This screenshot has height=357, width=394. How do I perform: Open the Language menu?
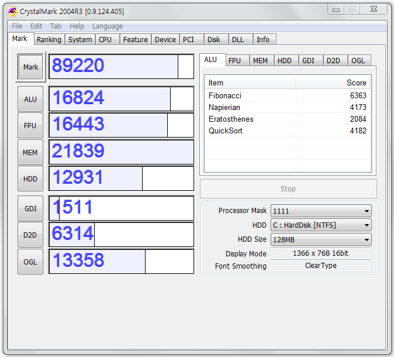click(x=108, y=26)
